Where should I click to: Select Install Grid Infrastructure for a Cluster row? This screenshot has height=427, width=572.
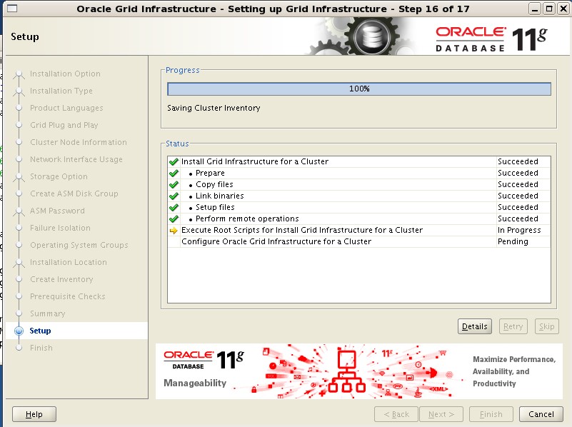(254, 162)
